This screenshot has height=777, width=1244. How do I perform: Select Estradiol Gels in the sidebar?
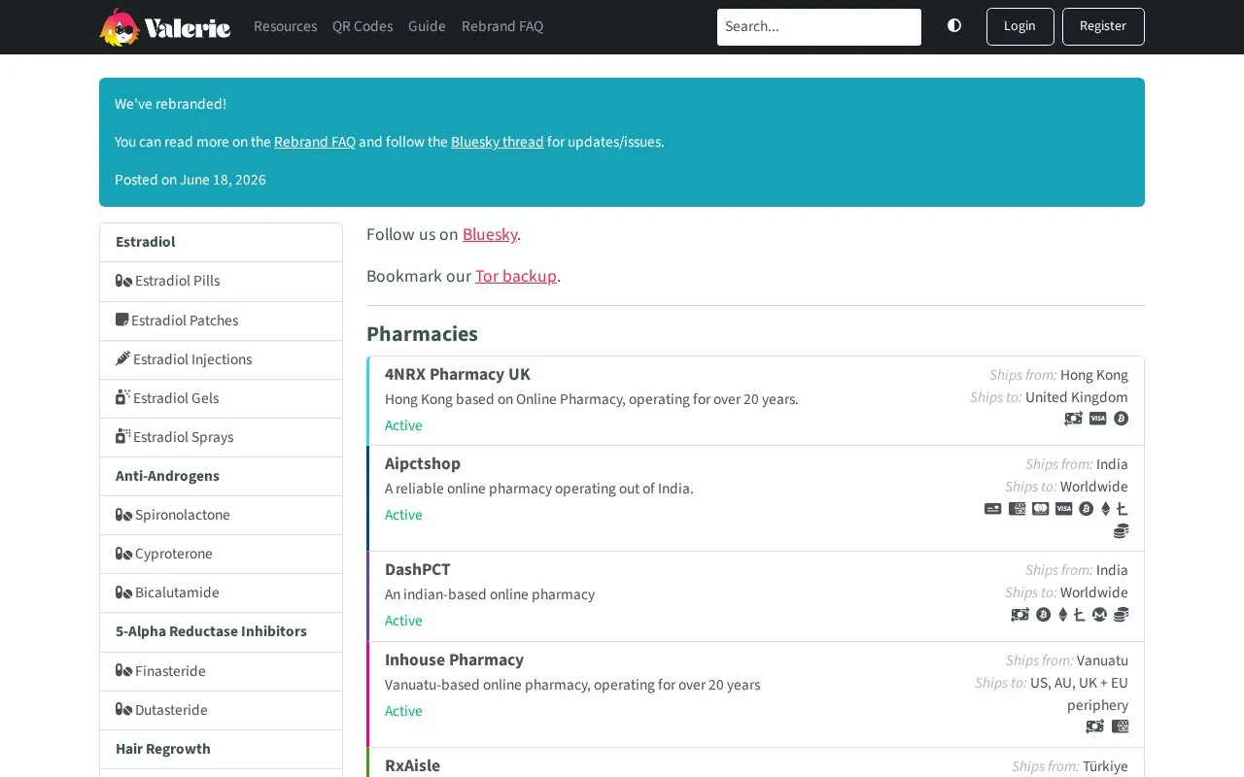click(x=221, y=398)
